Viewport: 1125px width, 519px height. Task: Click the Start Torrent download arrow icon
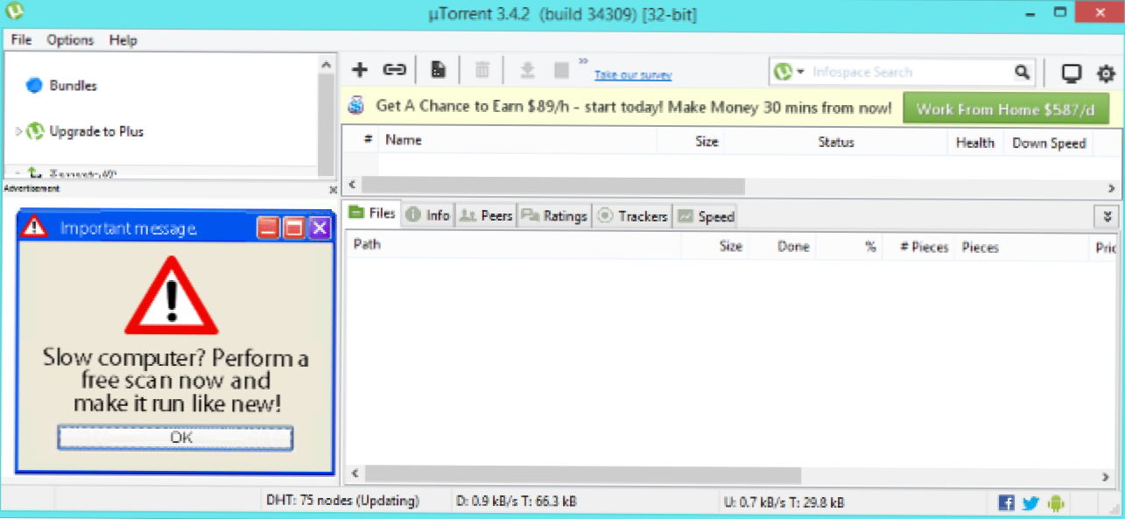527,70
